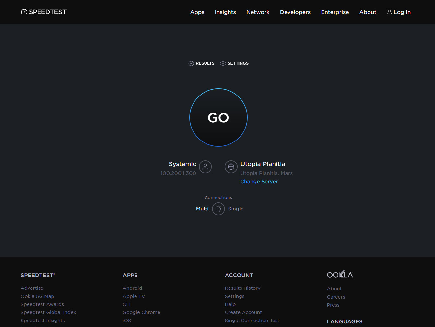435x327 pixels.
Task: Select Single connection mode
Action: click(x=236, y=209)
